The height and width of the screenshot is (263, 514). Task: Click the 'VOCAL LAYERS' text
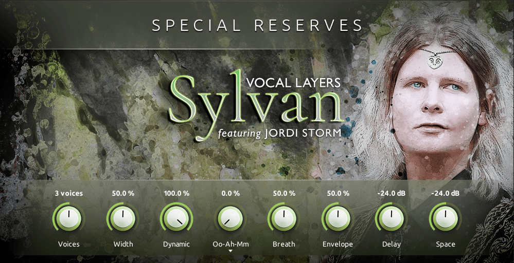pos(293,83)
